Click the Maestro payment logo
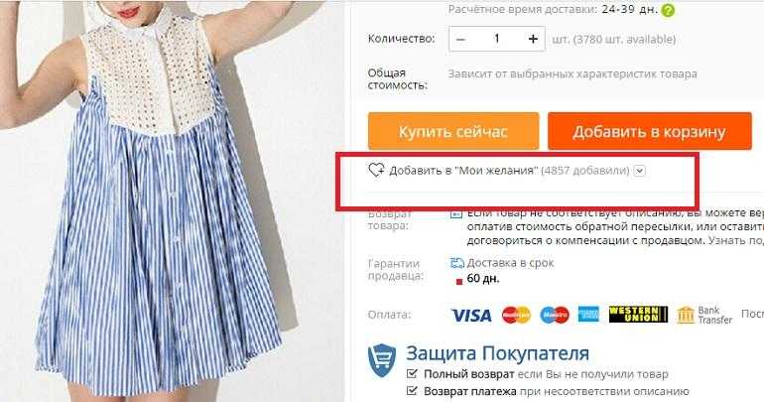This screenshot has height=402, width=764. [555, 316]
